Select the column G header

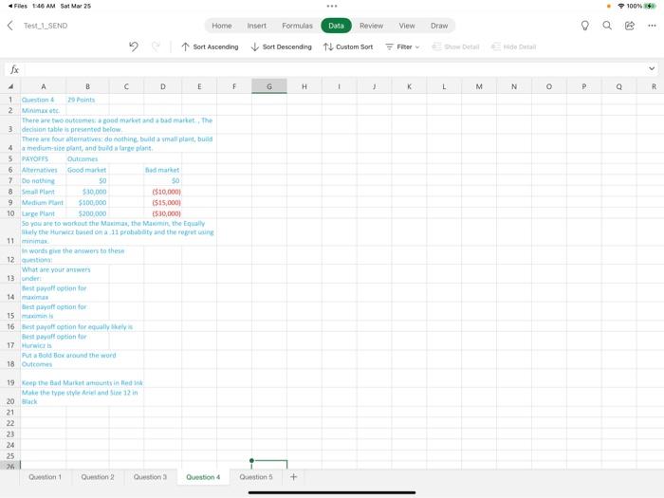[269, 86]
